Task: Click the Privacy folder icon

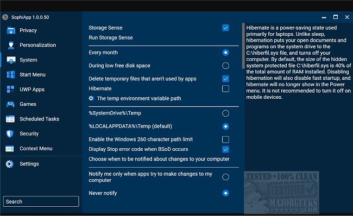Action: click(11, 30)
